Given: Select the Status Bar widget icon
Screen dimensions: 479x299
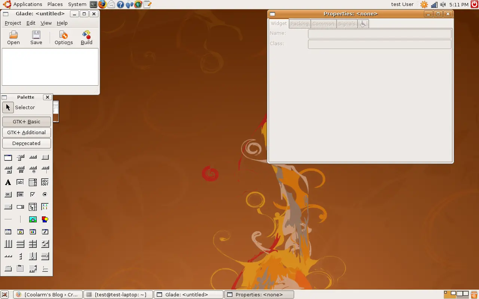Looking at the screenshot, I should [45, 268].
